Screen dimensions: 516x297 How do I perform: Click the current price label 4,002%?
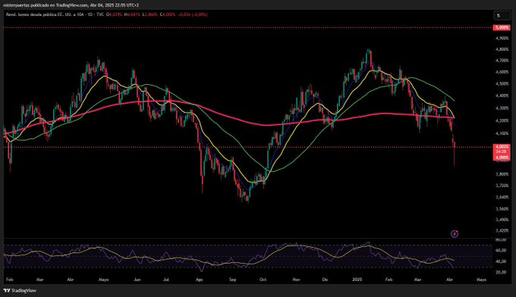(x=501, y=146)
